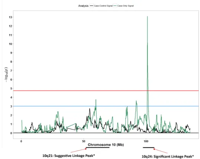
Task: Click x-axis tick label 100
Action: 146,141
